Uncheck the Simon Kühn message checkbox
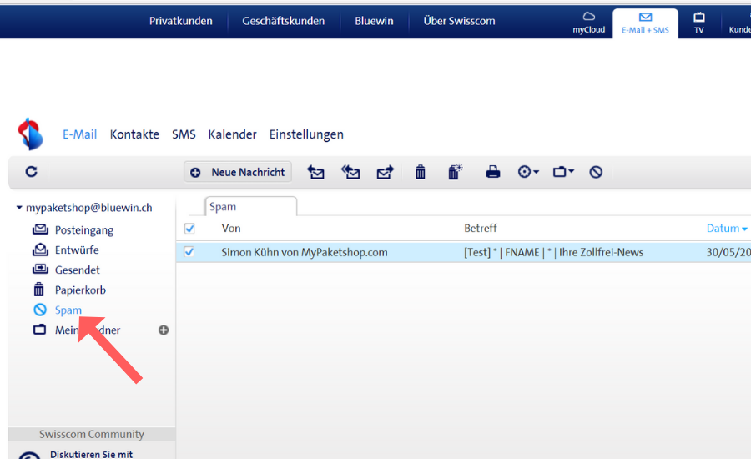Screen dimensions: 751x459 (189, 251)
